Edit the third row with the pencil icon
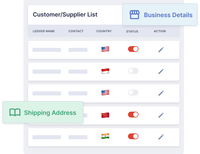The height and width of the screenshot is (154, 200). click(161, 93)
